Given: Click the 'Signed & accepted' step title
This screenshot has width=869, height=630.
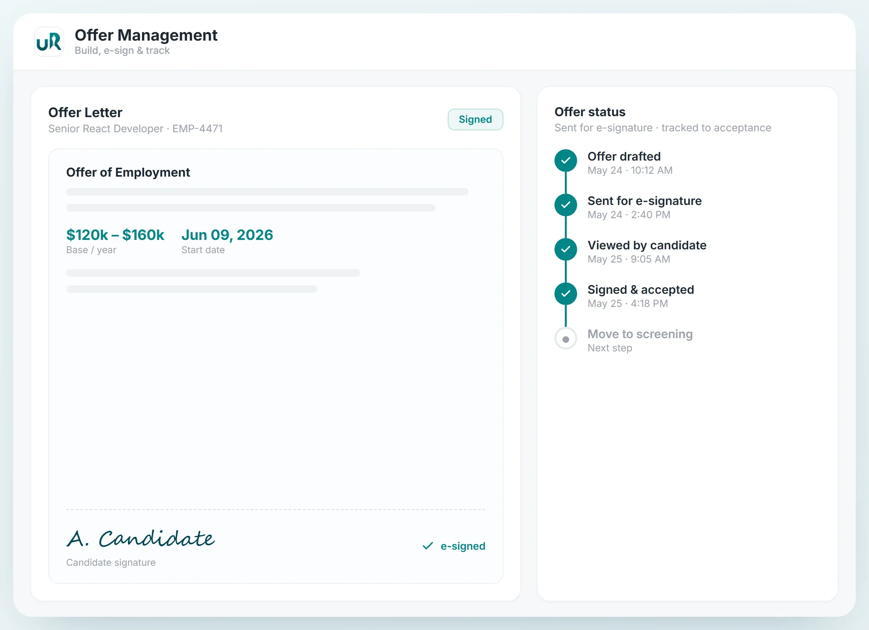Looking at the screenshot, I should pyautogui.click(x=641, y=290).
